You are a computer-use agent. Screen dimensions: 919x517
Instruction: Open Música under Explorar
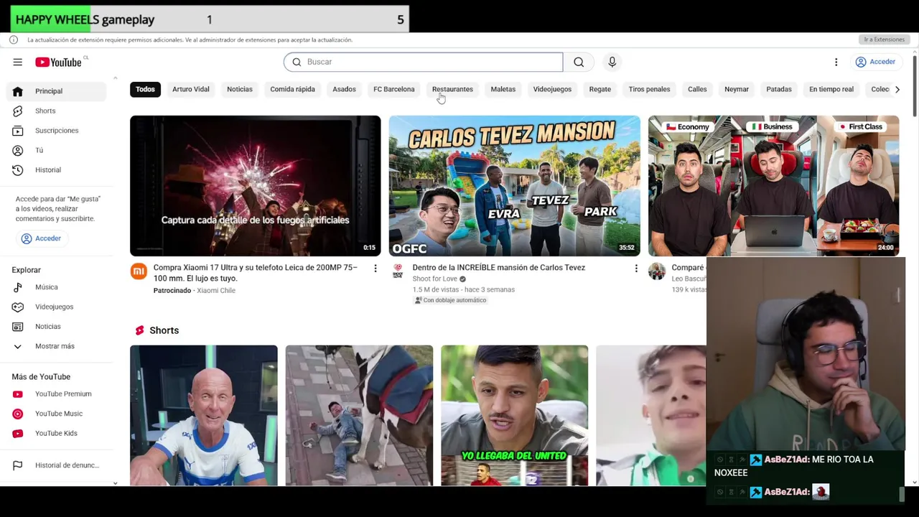tap(57, 287)
